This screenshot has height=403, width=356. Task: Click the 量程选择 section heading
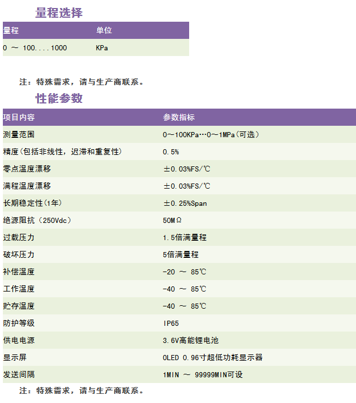[x=59, y=13]
